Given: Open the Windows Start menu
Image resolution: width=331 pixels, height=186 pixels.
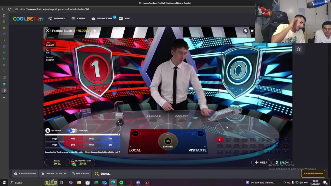Looking at the screenshot, I should pos(4,183).
